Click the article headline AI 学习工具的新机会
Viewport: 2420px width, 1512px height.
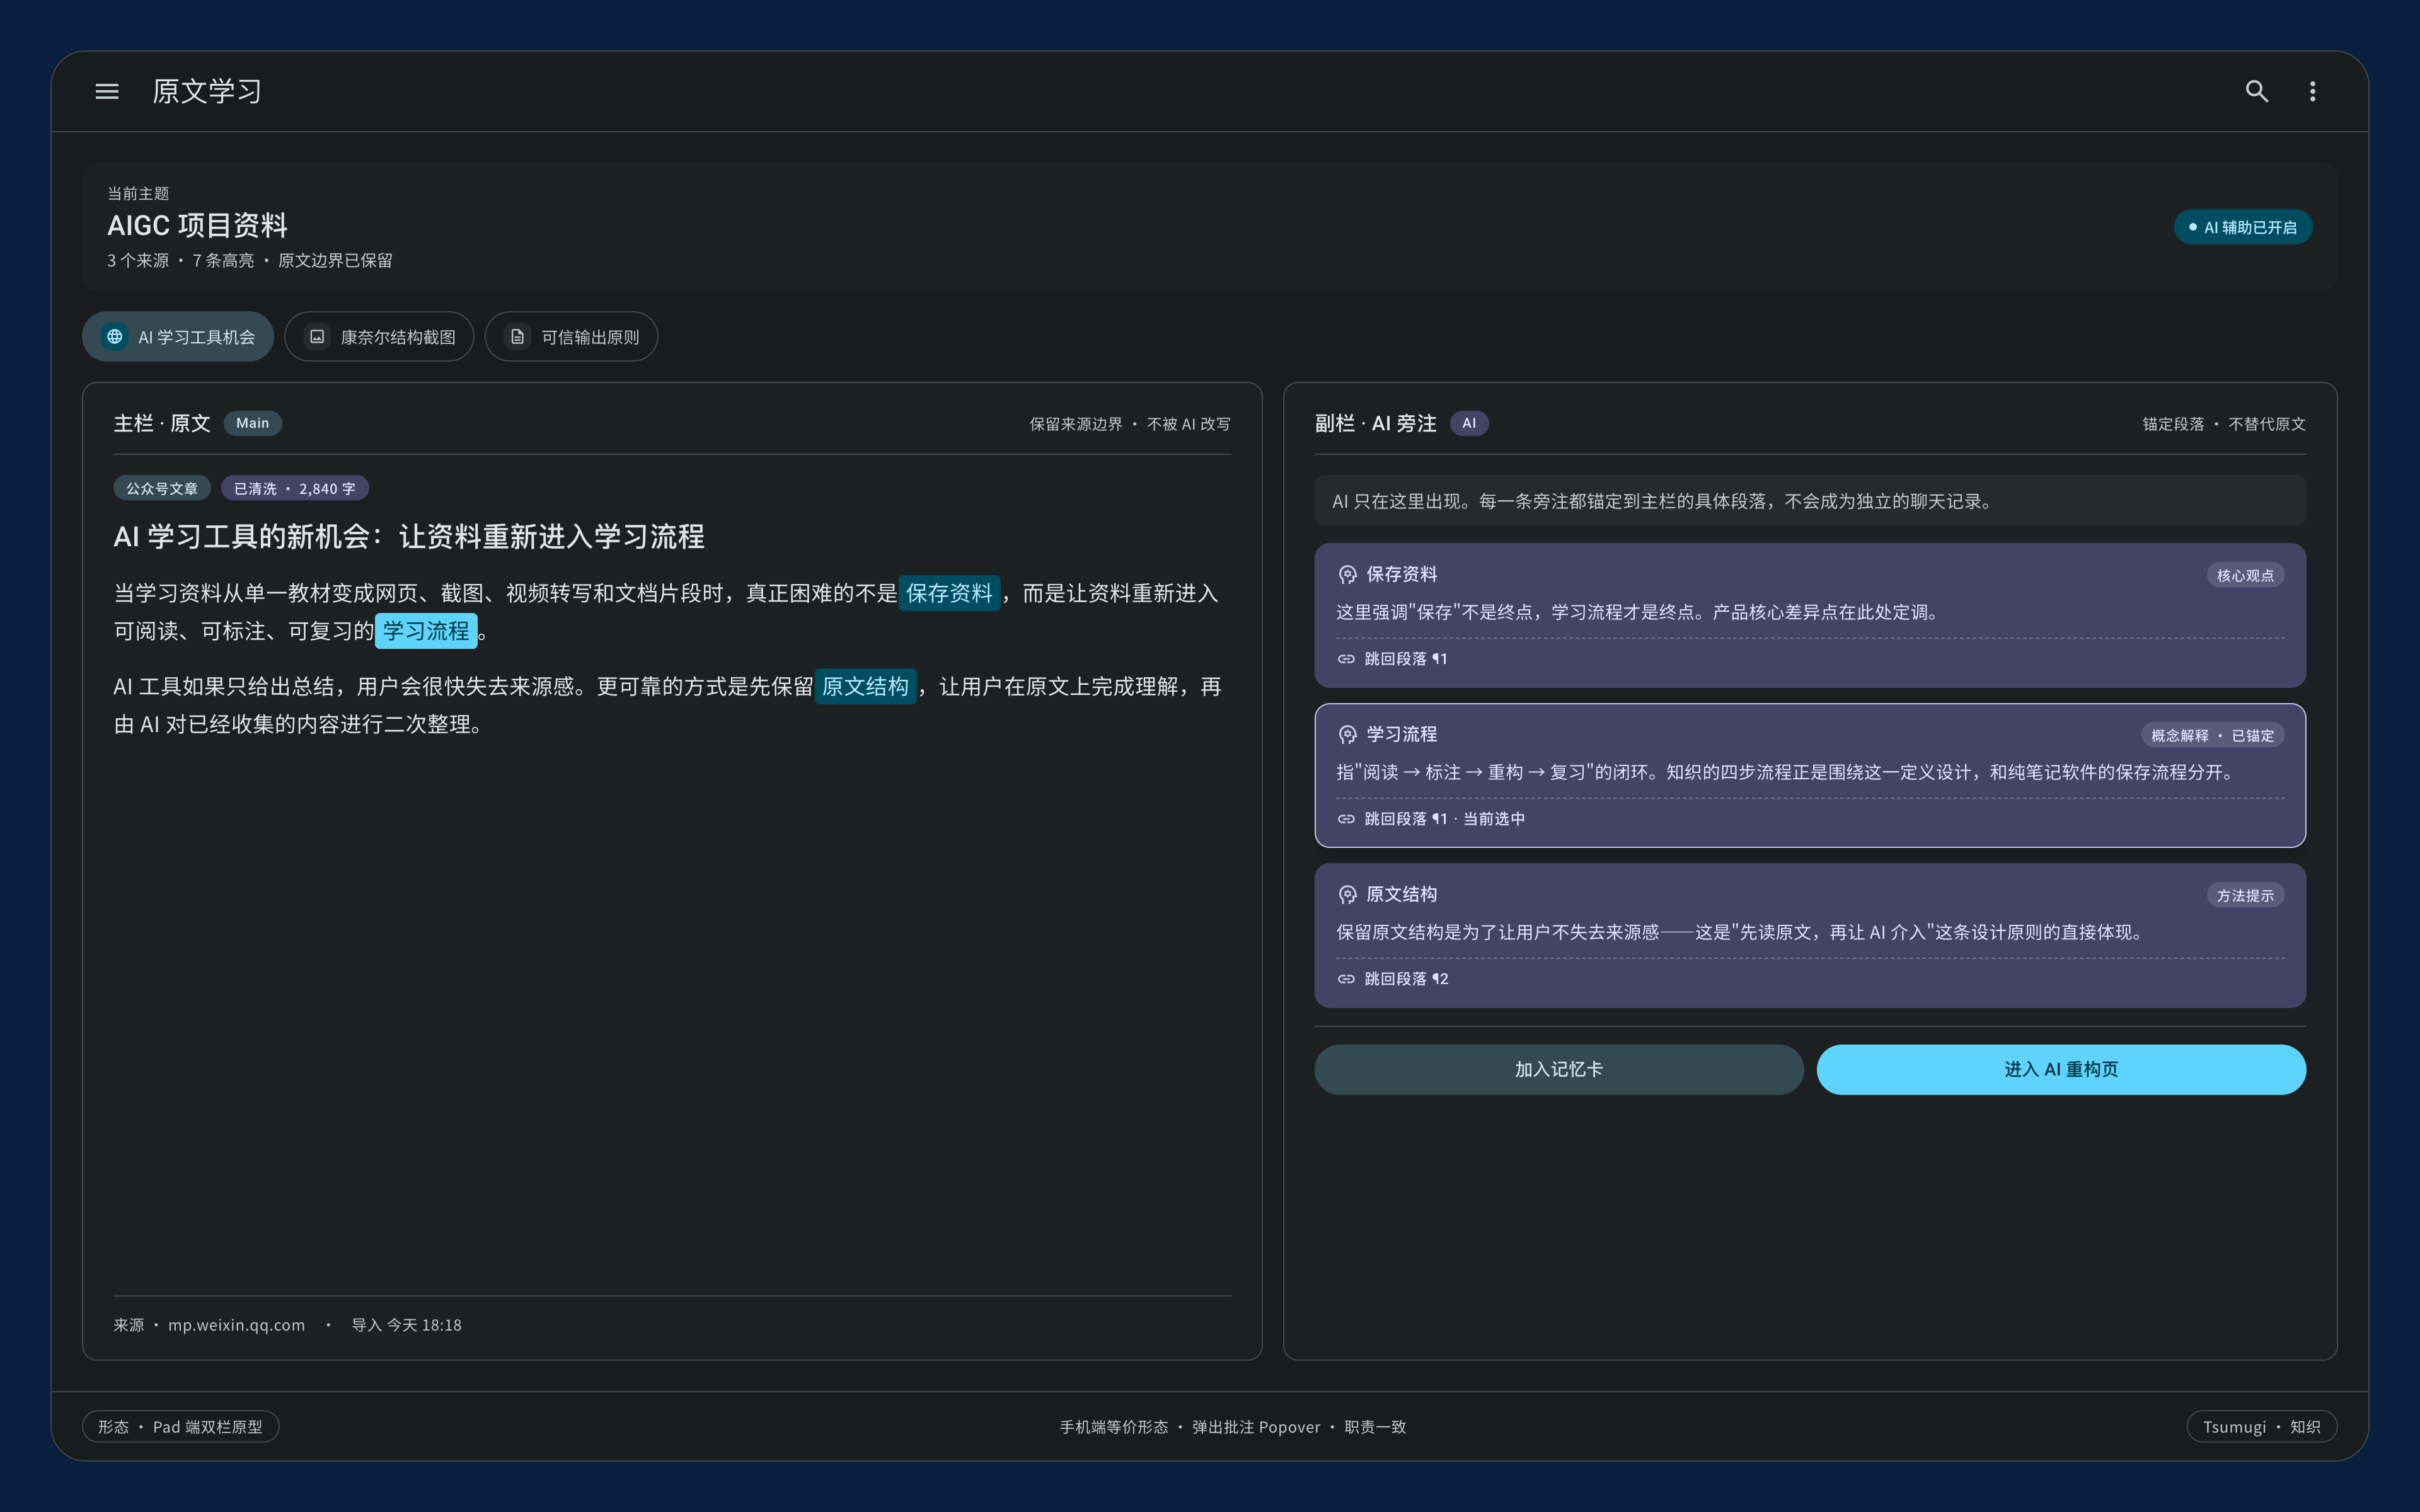(409, 537)
